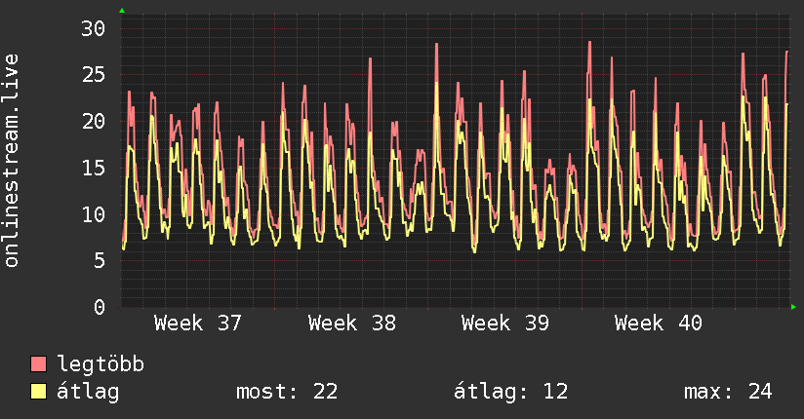Click the green arrow atop the y-axis
Image resolution: width=804 pixels, height=419 pixels.
[x=122, y=11]
